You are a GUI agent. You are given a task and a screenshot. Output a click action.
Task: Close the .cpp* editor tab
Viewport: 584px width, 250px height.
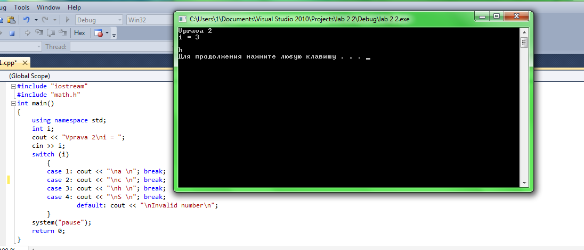[25, 63]
